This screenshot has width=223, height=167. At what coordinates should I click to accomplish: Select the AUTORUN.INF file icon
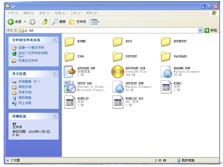(70, 72)
